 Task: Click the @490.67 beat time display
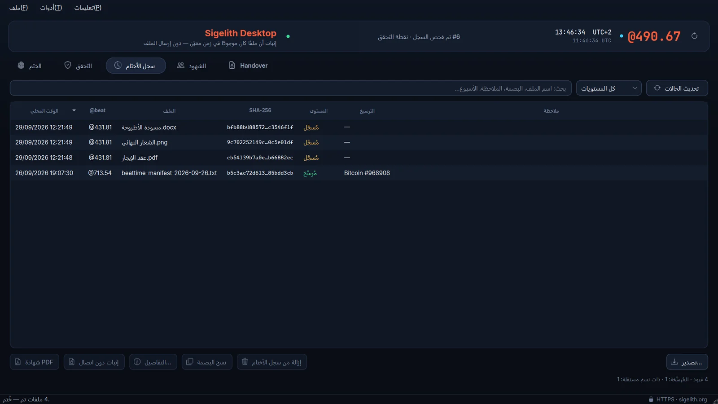point(654,36)
